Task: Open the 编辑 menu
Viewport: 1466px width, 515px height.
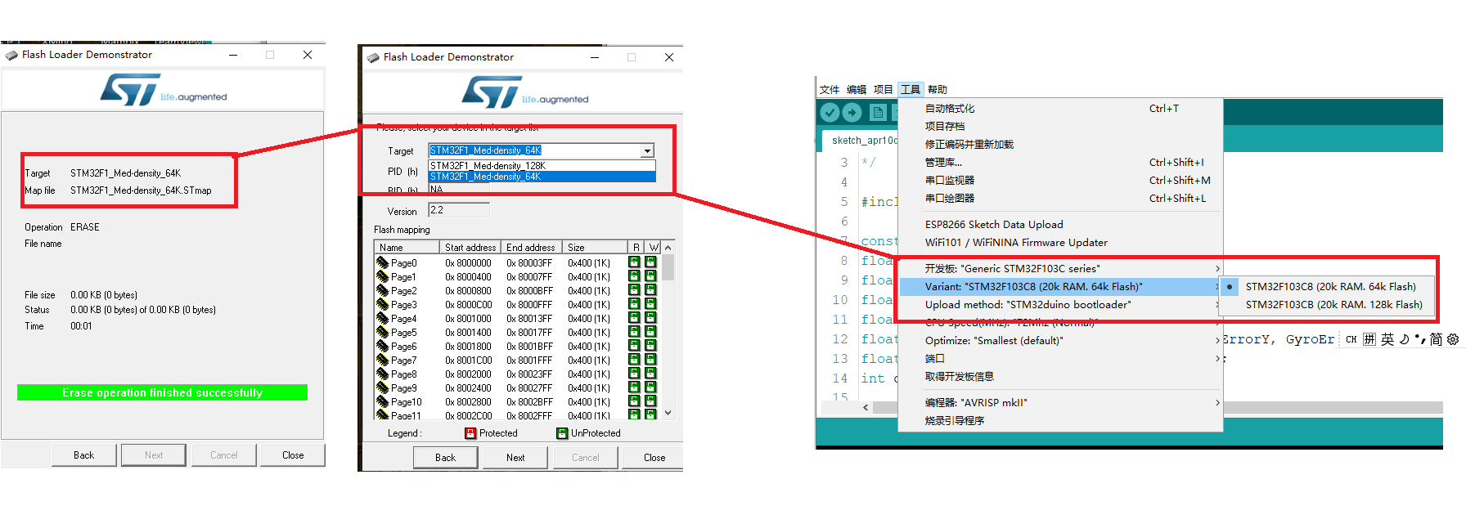Action: pyautogui.click(x=857, y=90)
